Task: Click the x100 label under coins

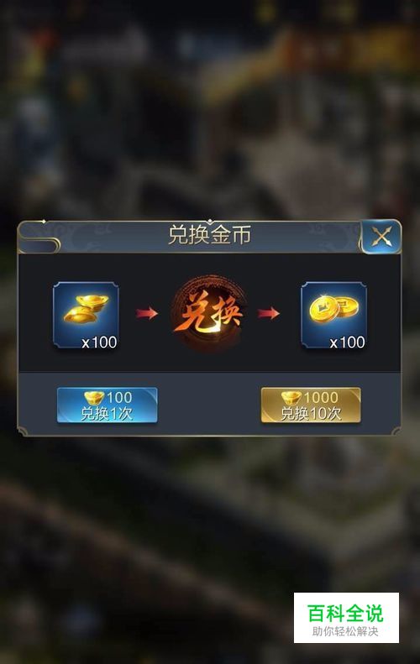Action: (348, 342)
